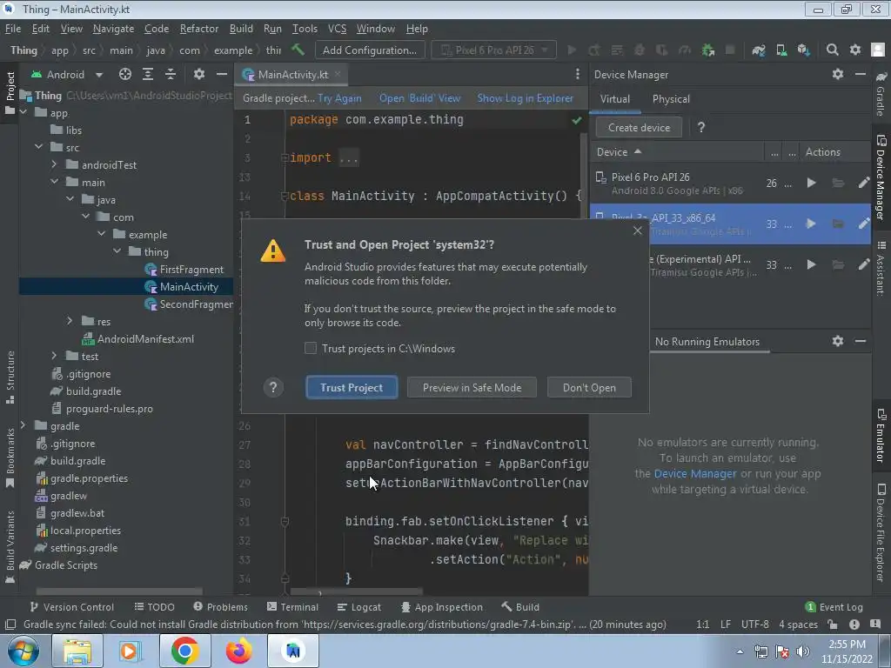Viewport: 891px width, 668px height.
Task: Click the Sync Project with Gradle Files icon
Action: 759,50
